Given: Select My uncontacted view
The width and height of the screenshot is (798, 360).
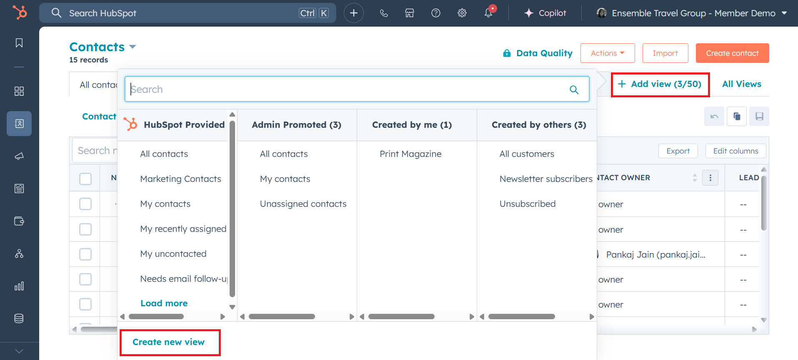Looking at the screenshot, I should 173,254.
